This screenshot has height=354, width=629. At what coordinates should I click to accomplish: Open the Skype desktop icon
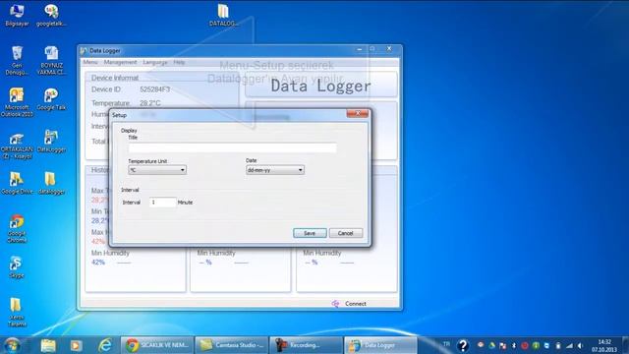16,266
